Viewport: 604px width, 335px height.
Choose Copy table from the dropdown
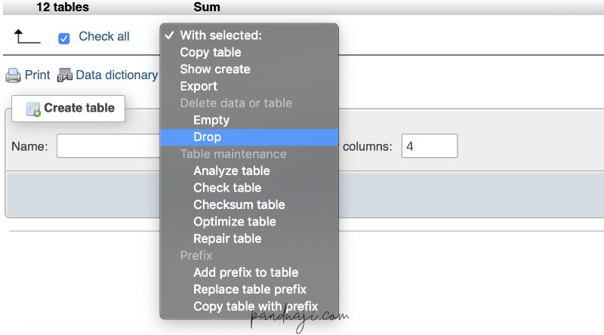point(211,52)
